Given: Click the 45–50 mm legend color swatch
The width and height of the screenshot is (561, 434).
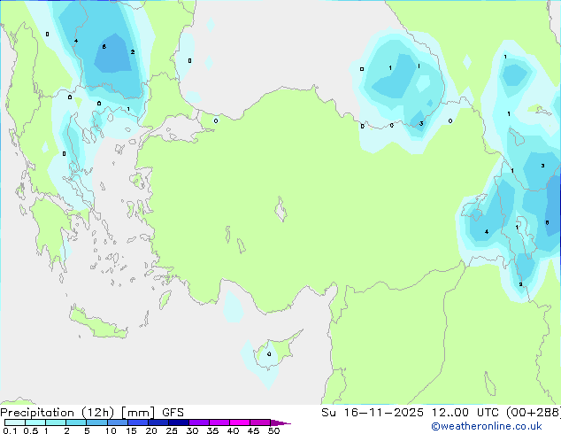Looking at the screenshot, I should coord(260,422).
